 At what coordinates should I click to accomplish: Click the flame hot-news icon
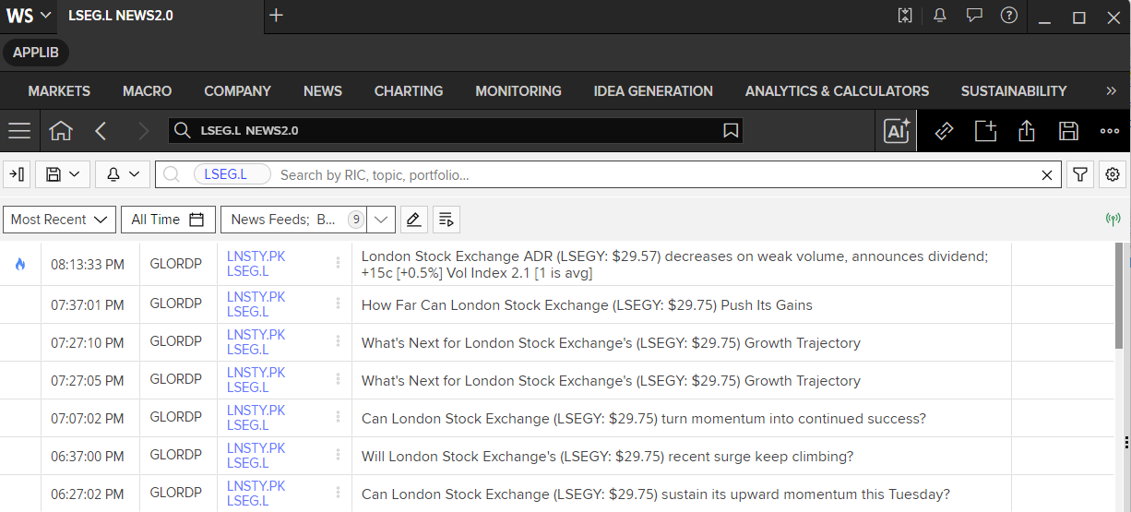20,265
